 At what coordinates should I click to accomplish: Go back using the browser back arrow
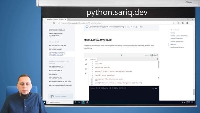tap(45, 23)
